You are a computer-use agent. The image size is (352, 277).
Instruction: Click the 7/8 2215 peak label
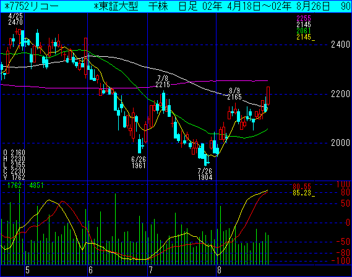163,82
